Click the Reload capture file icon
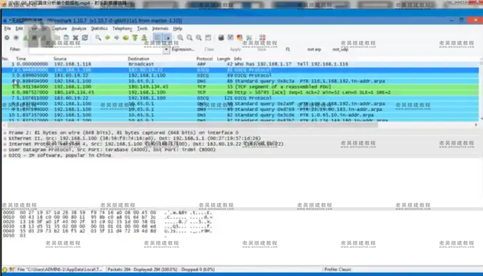Image resolution: width=483 pixels, height=276 pixels. (85, 38)
